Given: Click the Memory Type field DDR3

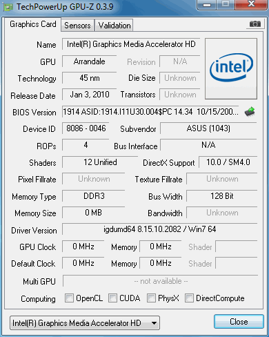Looking at the screenshot, I should [x=94, y=196].
